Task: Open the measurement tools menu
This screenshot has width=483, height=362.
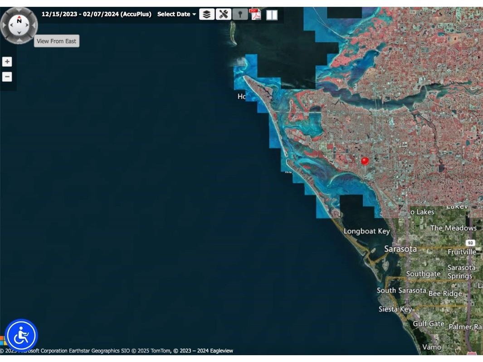Action: [x=223, y=14]
